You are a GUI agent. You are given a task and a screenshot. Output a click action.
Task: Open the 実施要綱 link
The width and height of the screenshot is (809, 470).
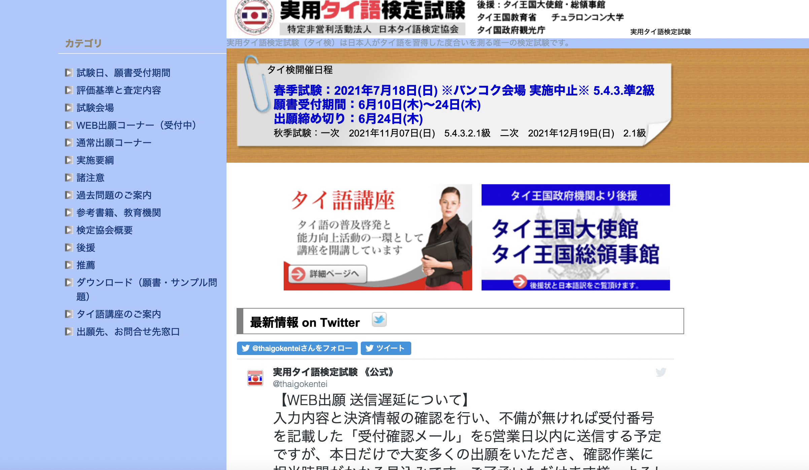click(95, 160)
